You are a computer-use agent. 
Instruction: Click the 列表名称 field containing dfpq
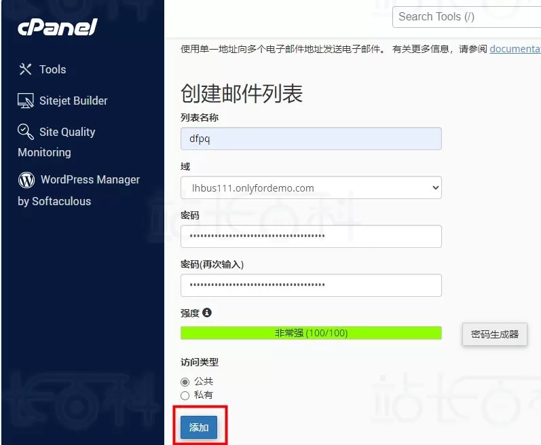coord(311,139)
